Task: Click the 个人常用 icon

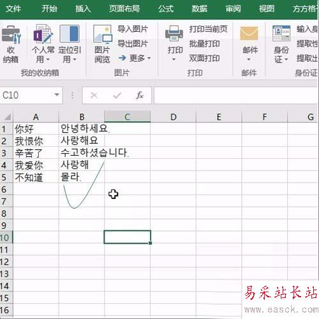Action: (x=43, y=34)
